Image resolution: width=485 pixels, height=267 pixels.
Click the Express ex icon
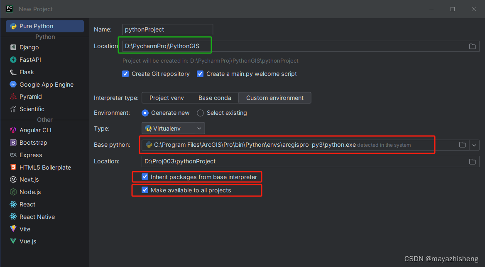[13, 155]
